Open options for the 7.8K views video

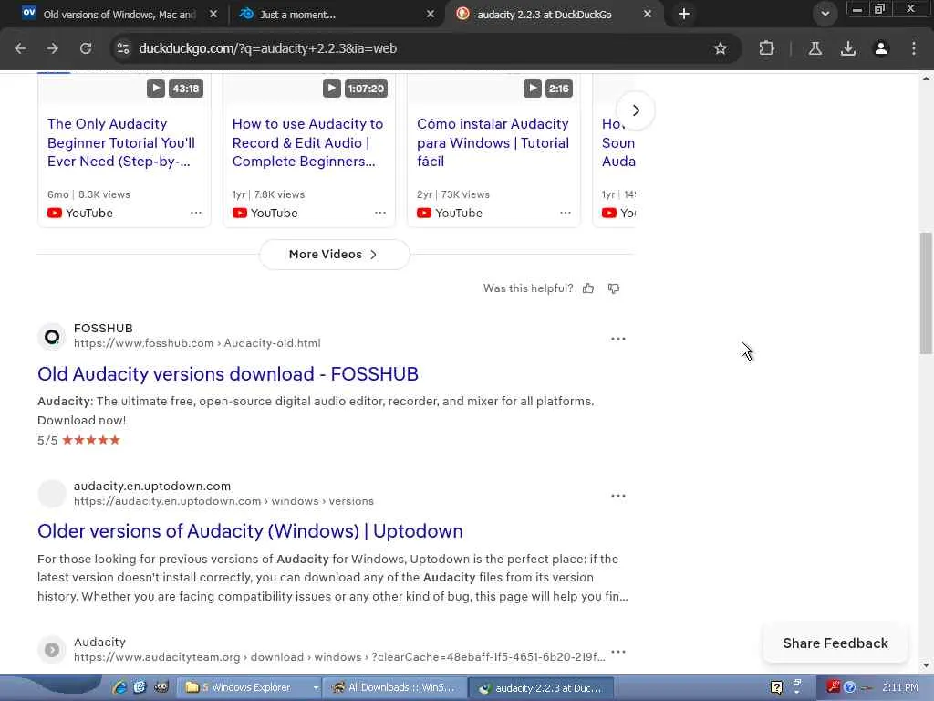380,213
